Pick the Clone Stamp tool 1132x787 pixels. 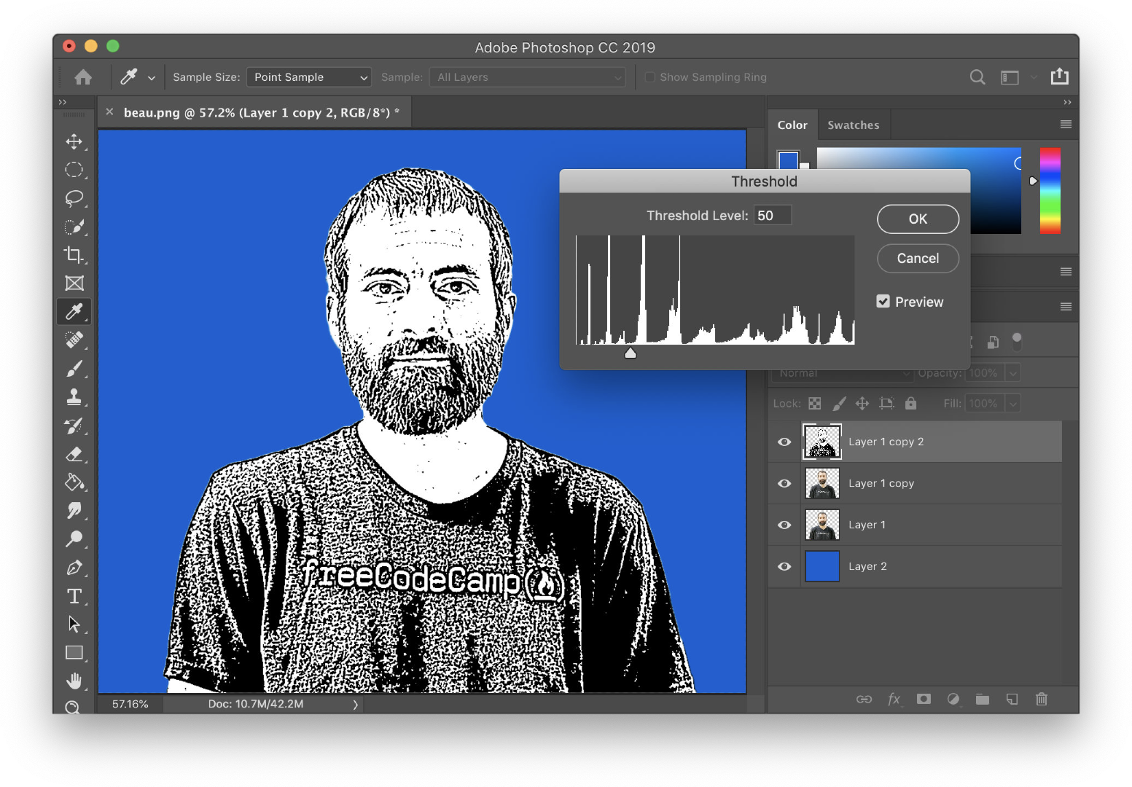point(74,397)
